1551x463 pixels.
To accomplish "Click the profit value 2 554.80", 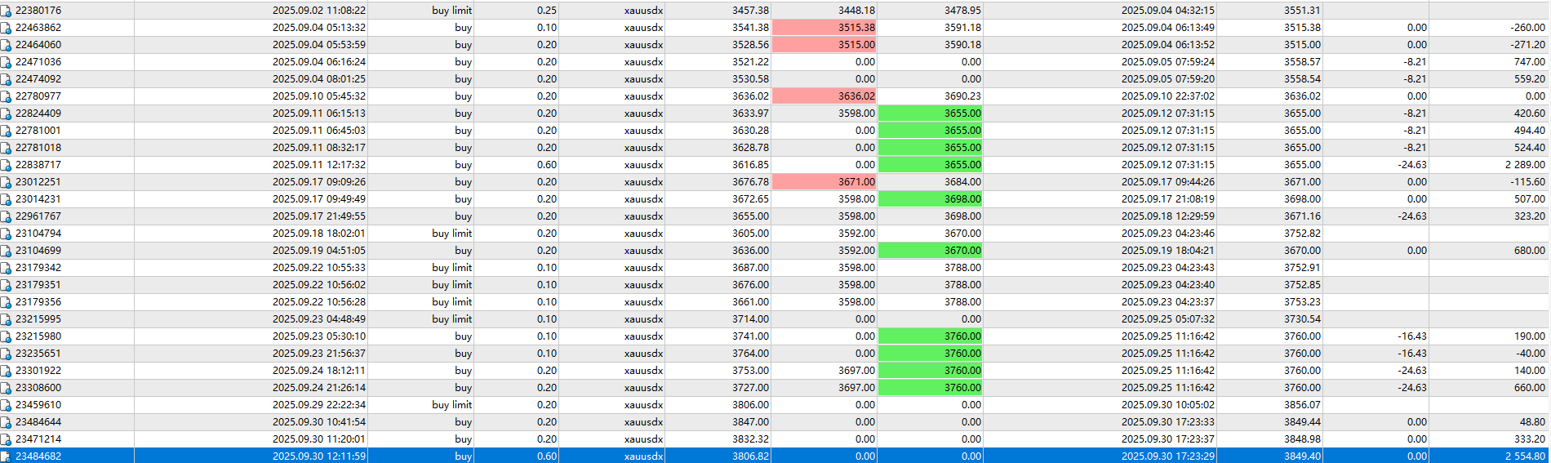I will click(1525, 456).
